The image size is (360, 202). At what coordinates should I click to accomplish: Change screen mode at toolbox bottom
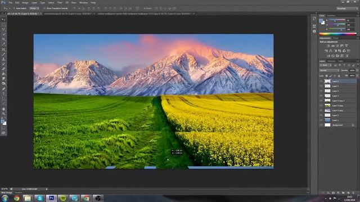tap(3, 133)
